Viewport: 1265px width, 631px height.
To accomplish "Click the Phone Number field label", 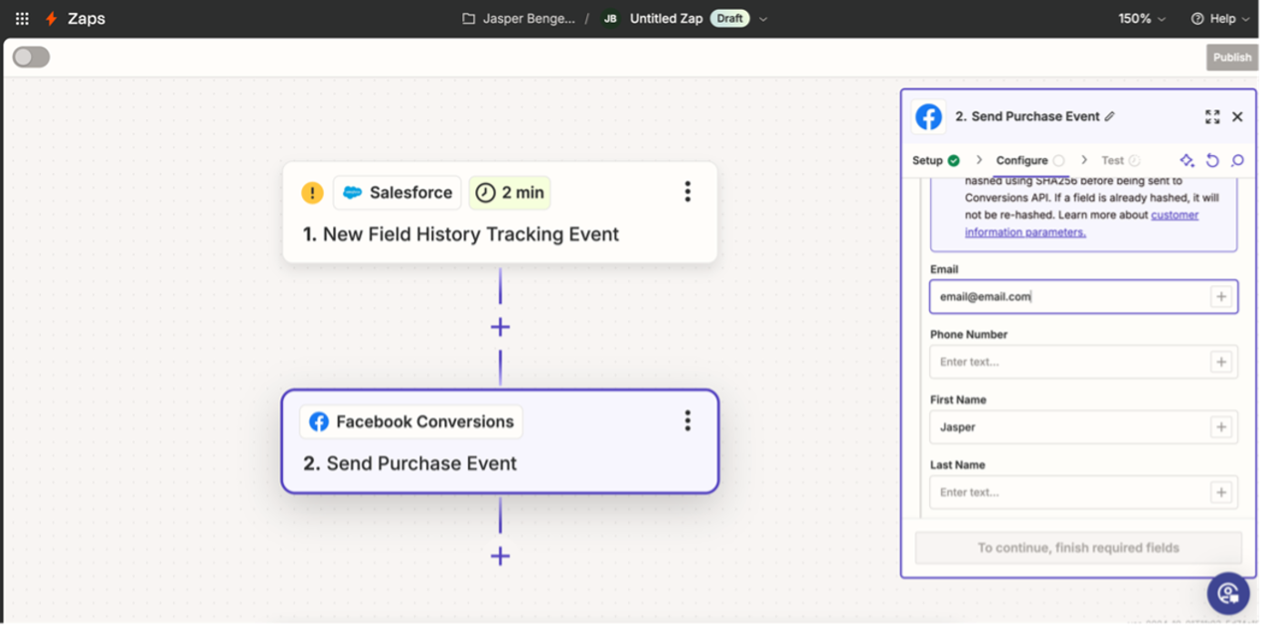I will pos(968,334).
